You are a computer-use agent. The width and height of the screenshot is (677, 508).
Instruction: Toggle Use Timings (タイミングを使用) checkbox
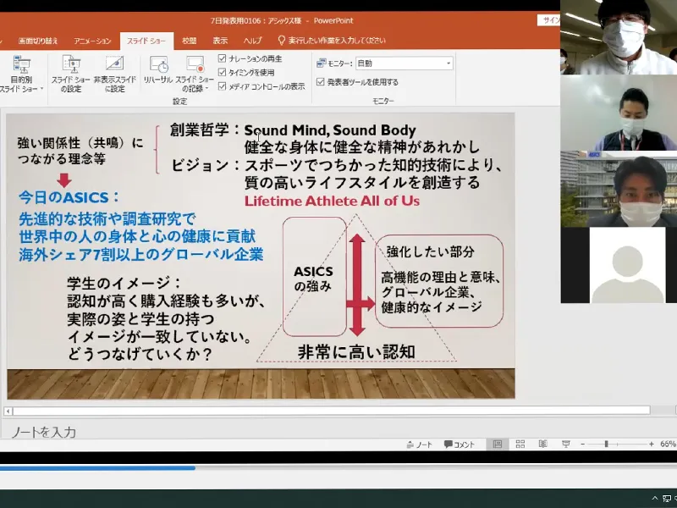222,72
